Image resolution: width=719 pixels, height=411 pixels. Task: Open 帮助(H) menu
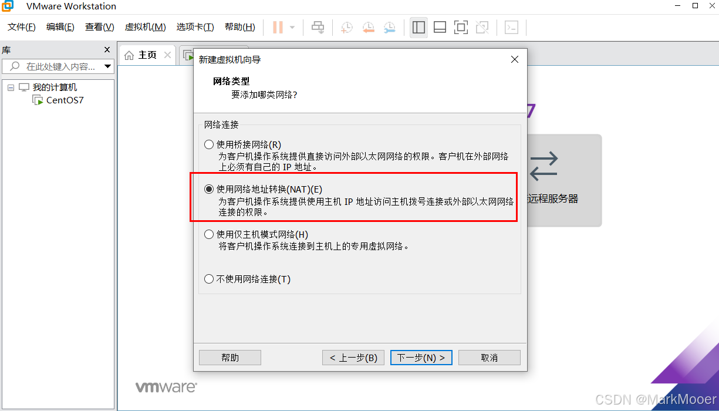click(x=239, y=27)
